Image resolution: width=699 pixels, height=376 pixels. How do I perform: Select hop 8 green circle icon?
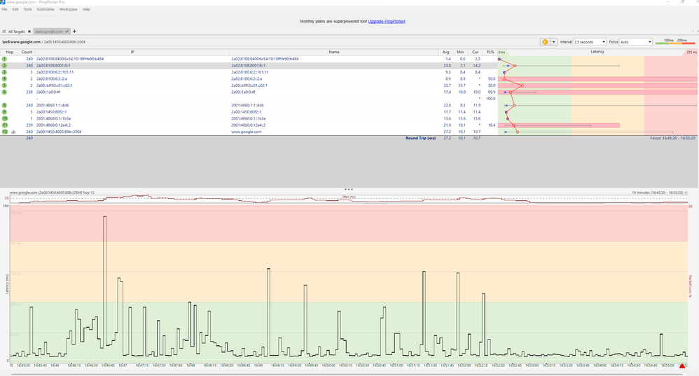(x=4, y=106)
